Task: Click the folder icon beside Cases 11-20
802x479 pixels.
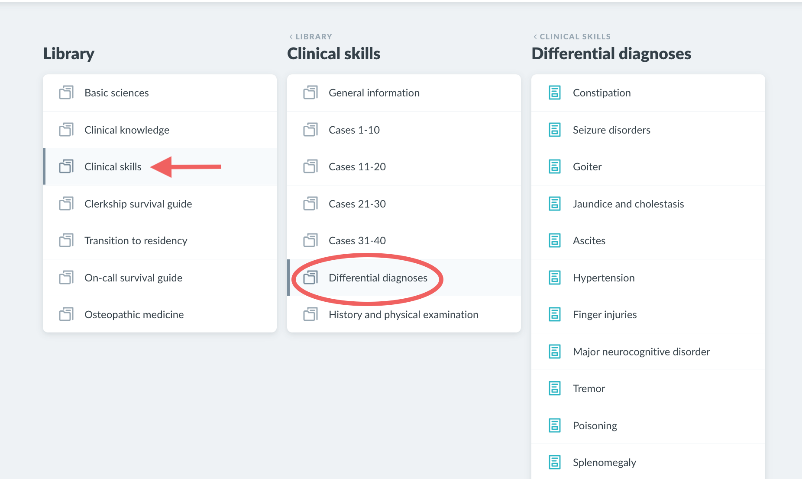Action: click(310, 166)
